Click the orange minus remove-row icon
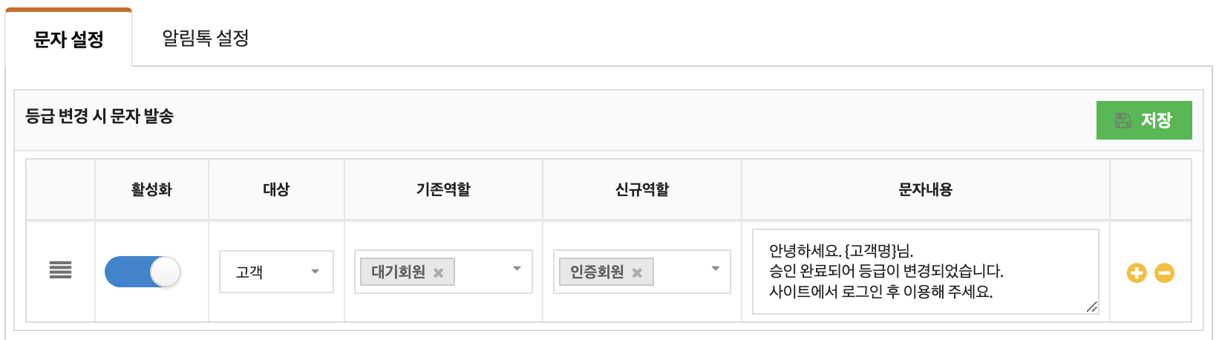This screenshot has height=340, width=1219. tap(1165, 273)
